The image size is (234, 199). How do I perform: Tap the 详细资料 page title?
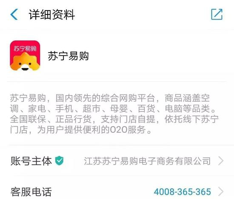point(51,14)
